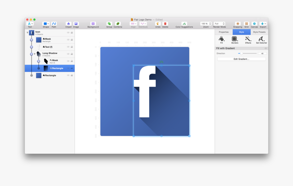
Task: Click the Edit Gradient... button
Action: tap(242, 59)
